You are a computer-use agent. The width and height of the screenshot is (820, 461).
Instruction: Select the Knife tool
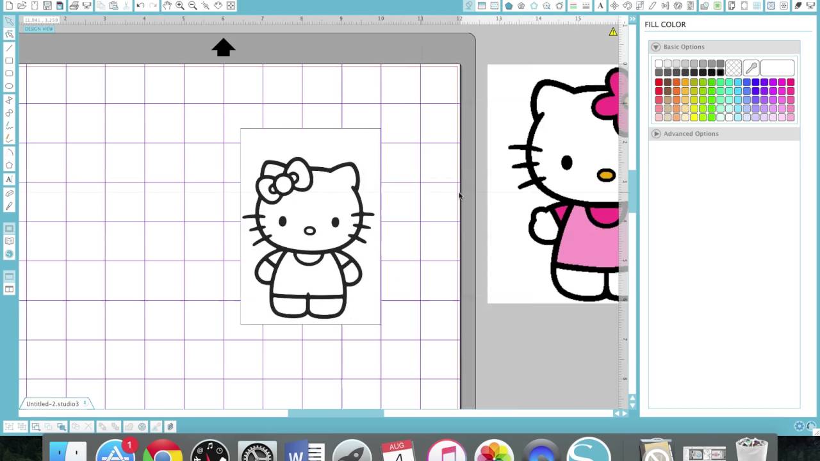coord(9,206)
